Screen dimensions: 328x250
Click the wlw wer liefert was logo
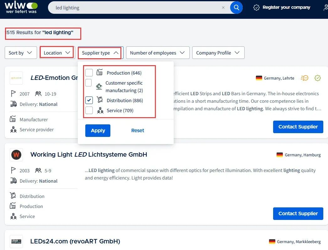21,8
